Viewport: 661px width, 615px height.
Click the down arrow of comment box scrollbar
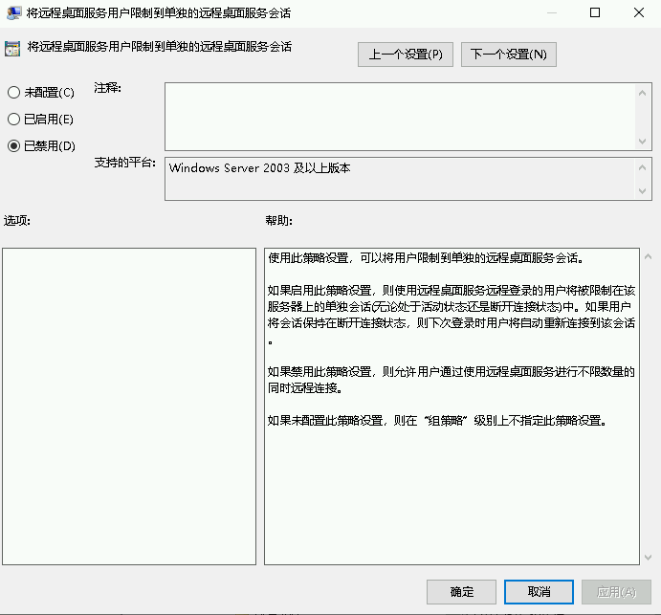click(642, 142)
